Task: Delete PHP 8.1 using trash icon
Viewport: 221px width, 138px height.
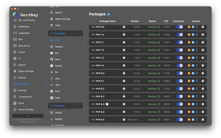Action: click(203, 81)
